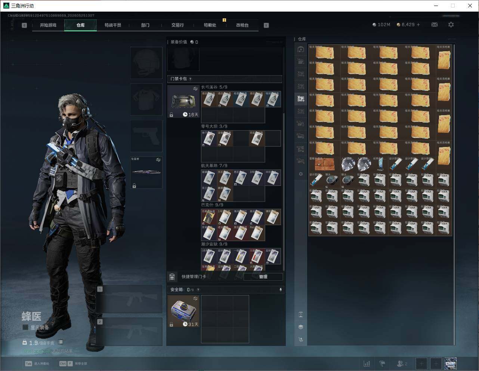Screen dimensions: 479x371
Task: Click the swap icon on the keycard case
Action: pyautogui.click(x=195, y=89)
